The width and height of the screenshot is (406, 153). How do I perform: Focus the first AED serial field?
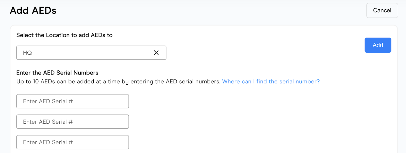(73, 101)
